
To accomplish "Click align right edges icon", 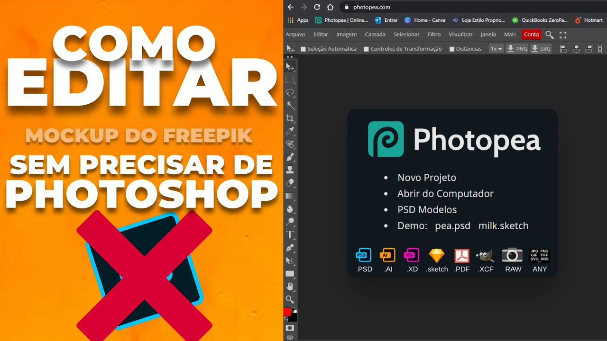I will [589, 49].
